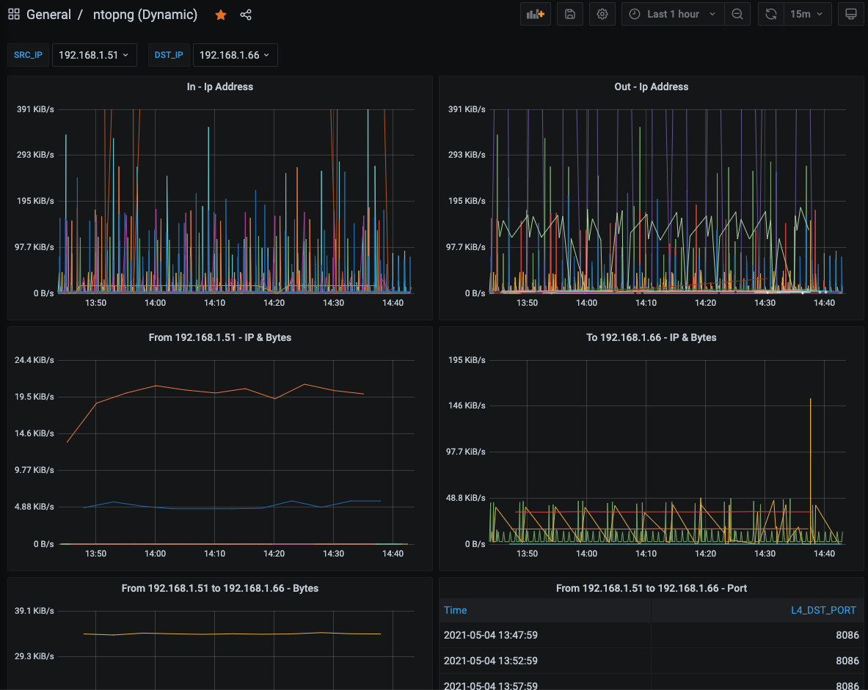This screenshot has height=690, width=868.
Task: Refresh the dashboard now
Action: point(770,14)
